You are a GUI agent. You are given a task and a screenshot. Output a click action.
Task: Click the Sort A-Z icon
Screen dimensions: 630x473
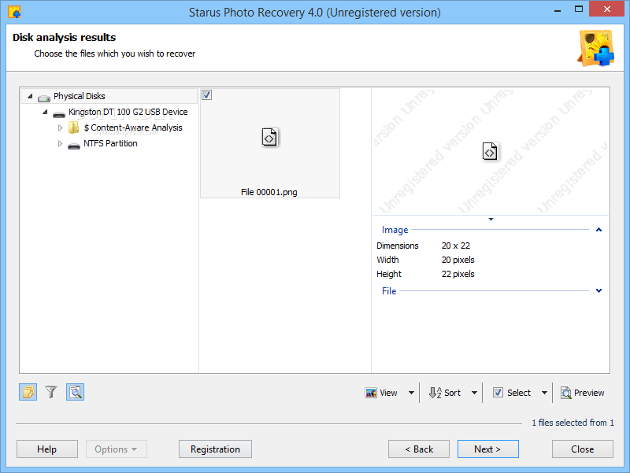pos(435,393)
